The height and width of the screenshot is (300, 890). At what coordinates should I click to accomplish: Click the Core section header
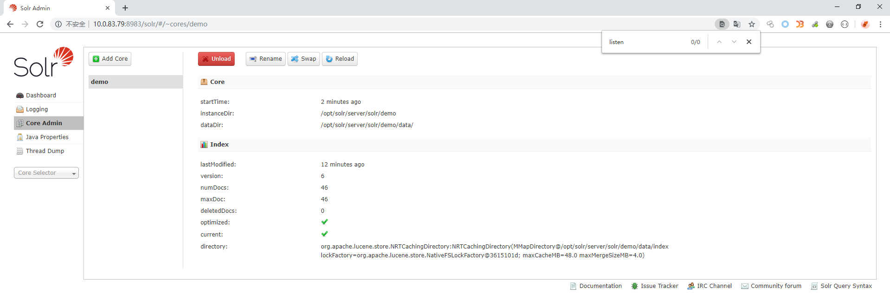534,82
